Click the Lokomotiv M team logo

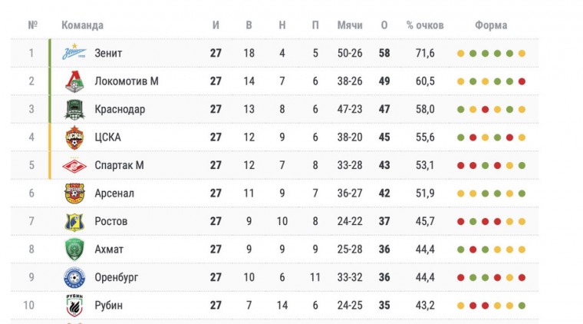click(74, 81)
